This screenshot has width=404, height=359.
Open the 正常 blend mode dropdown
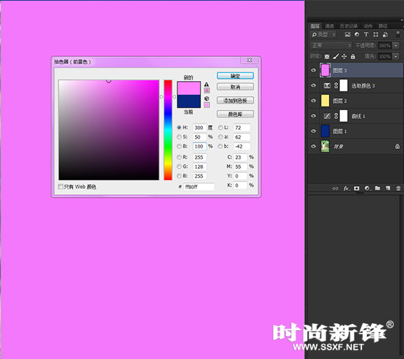331,45
